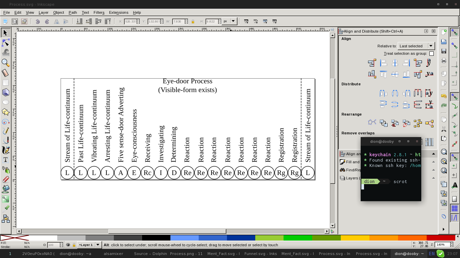Image resolution: width=460 pixels, height=258 pixels.
Task: Click the horizontal canvas scrollbar thumb
Action: click(x=167, y=231)
